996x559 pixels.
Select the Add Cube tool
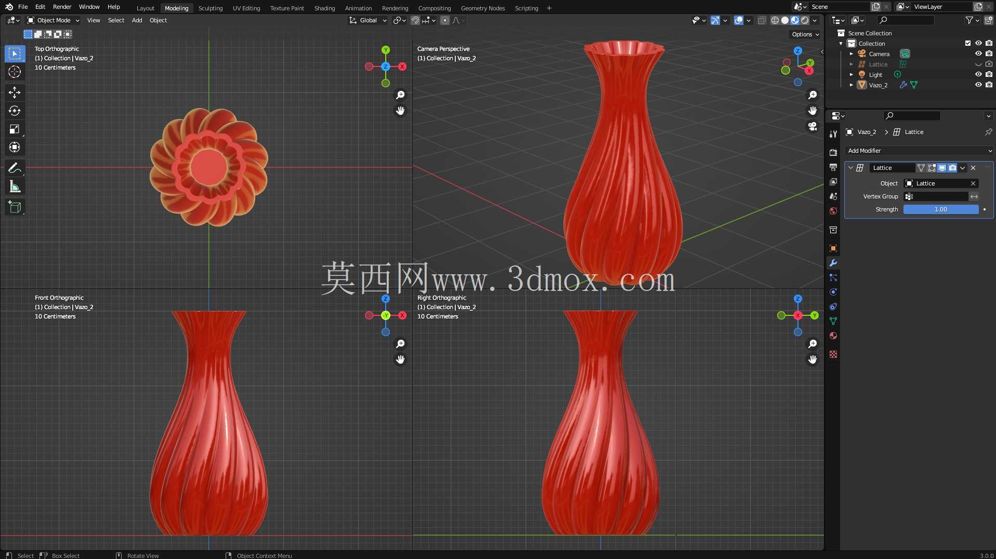pyautogui.click(x=15, y=207)
